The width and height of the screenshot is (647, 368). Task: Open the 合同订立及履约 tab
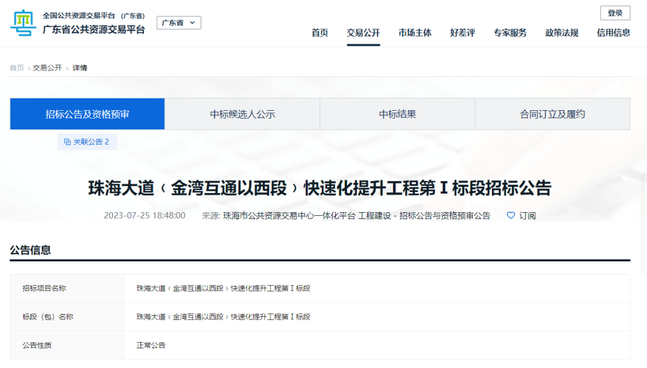(552, 113)
